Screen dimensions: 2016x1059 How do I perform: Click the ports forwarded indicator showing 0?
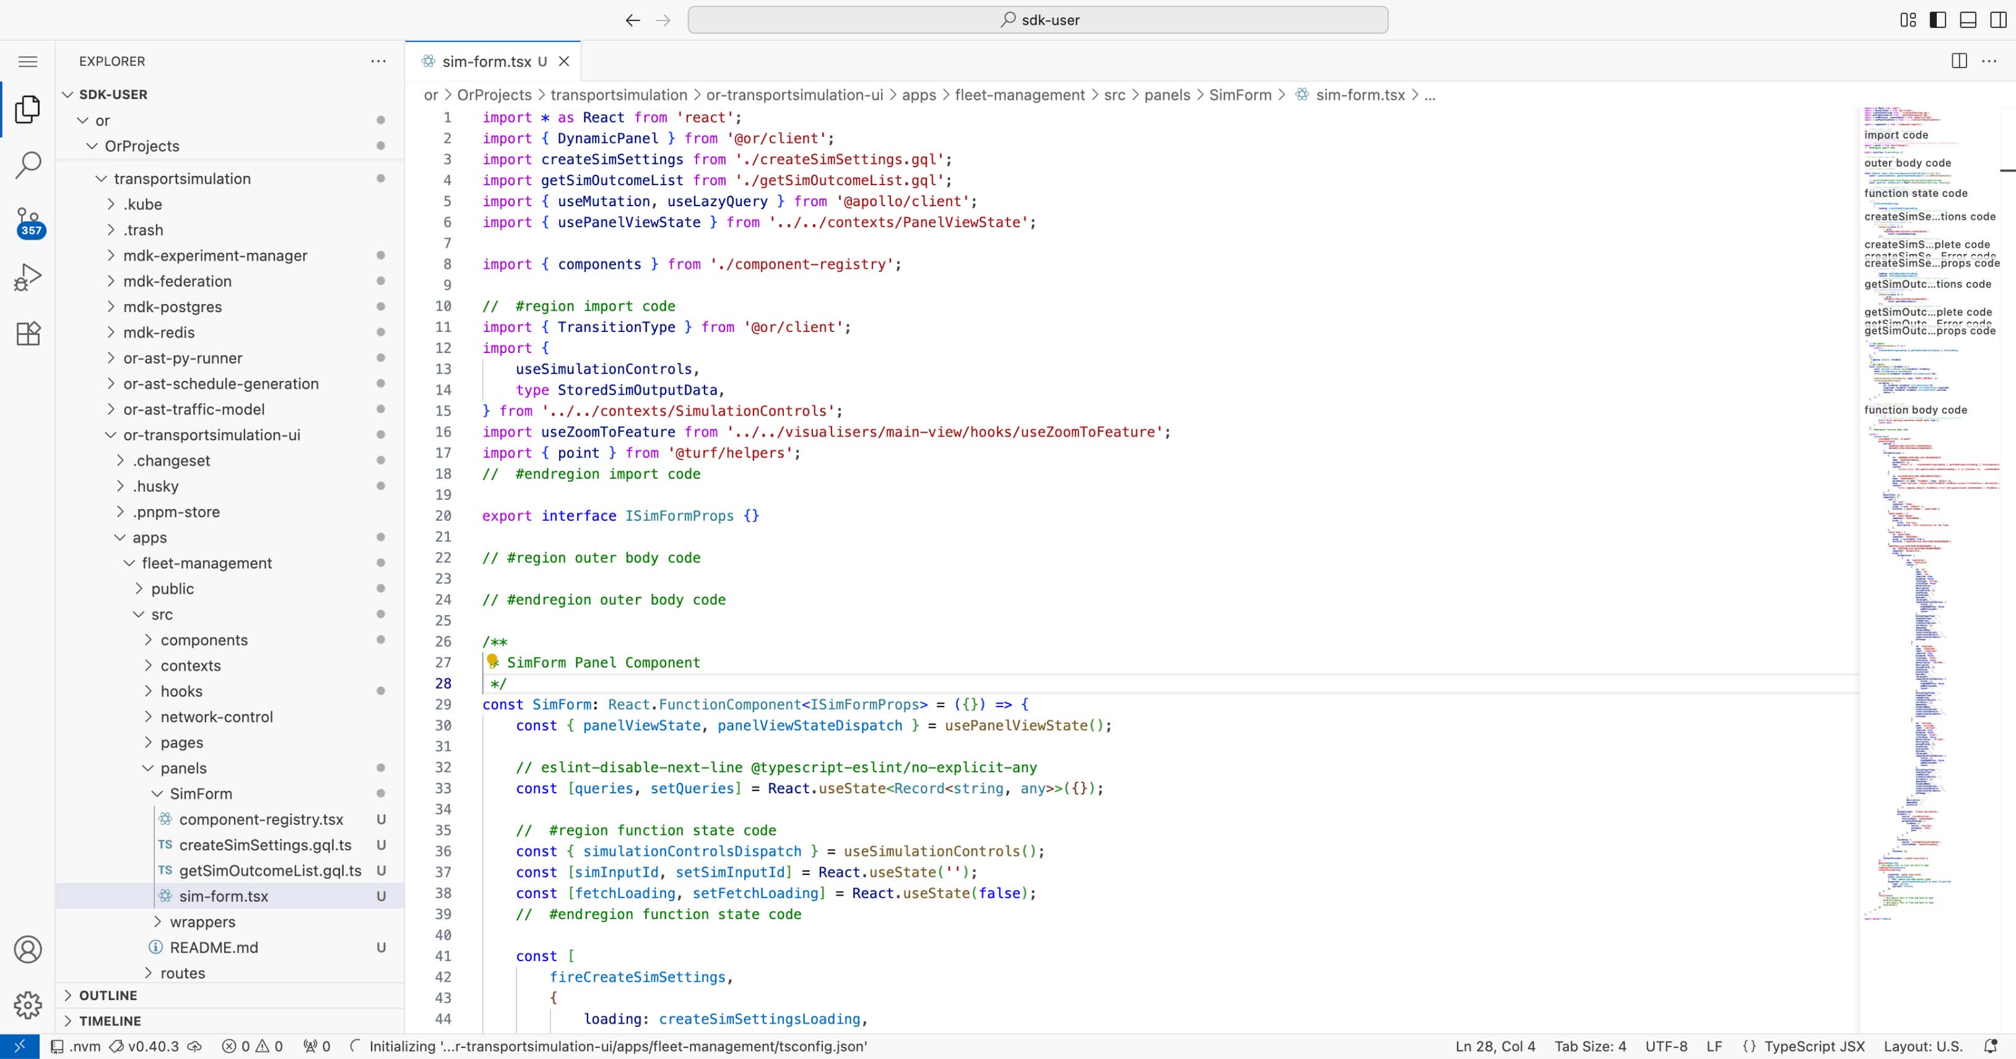(x=316, y=1047)
